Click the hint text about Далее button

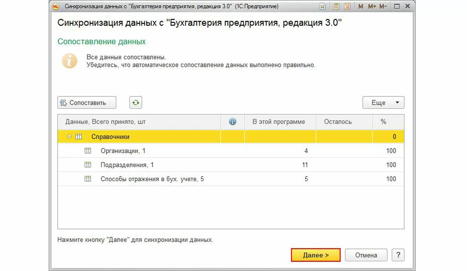click(135, 240)
